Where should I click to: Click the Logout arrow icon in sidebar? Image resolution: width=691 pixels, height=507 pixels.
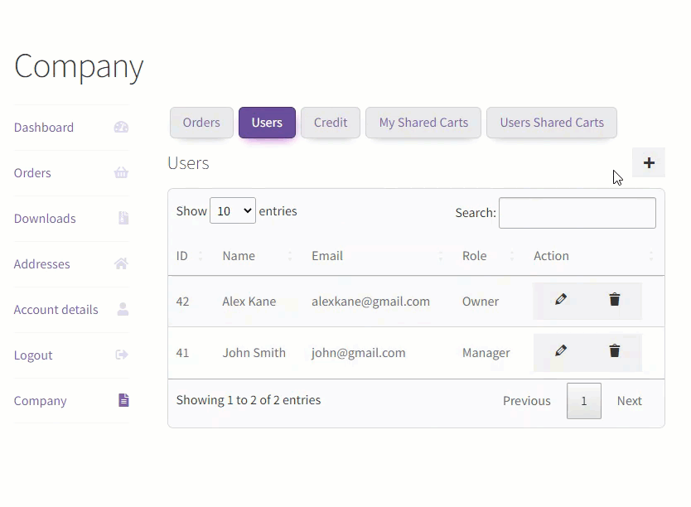pyautogui.click(x=122, y=355)
